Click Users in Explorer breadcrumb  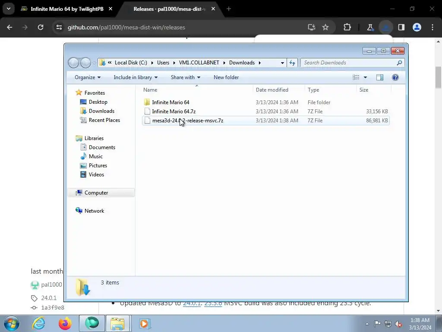[x=163, y=63]
